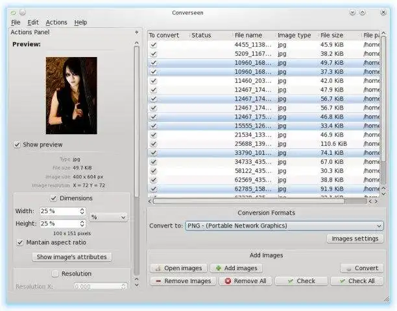Click the 42.0 KiB file size cell
Screen dimensions: 397x311
tap(332, 81)
